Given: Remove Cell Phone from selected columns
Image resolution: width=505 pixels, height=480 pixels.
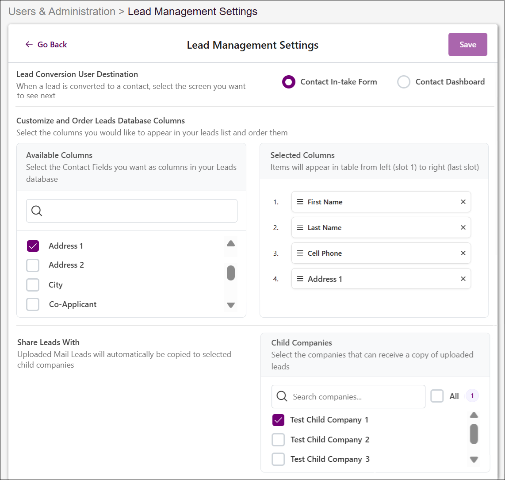Looking at the screenshot, I should tap(463, 253).
